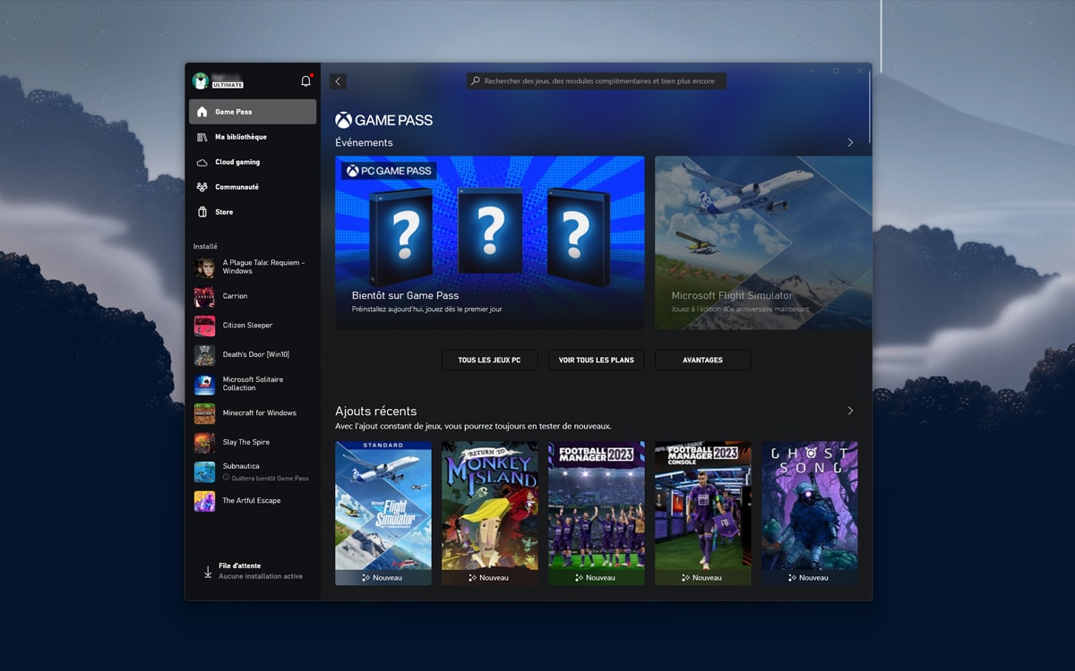1075x671 pixels.
Task: Open the notifications bell
Action: pos(305,81)
